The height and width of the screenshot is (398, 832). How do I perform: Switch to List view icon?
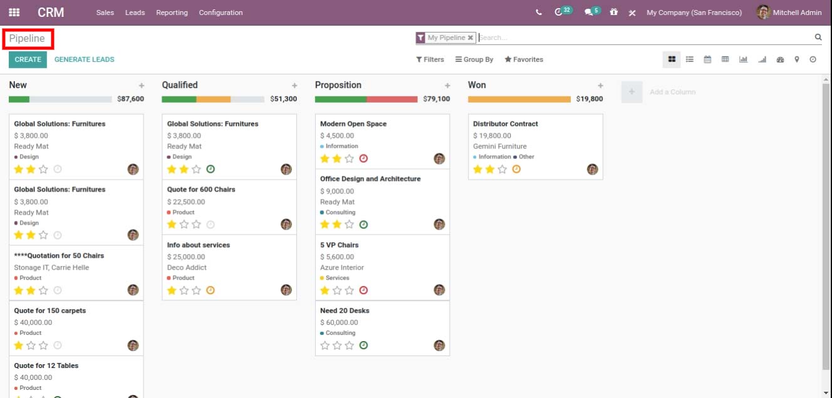click(x=690, y=59)
